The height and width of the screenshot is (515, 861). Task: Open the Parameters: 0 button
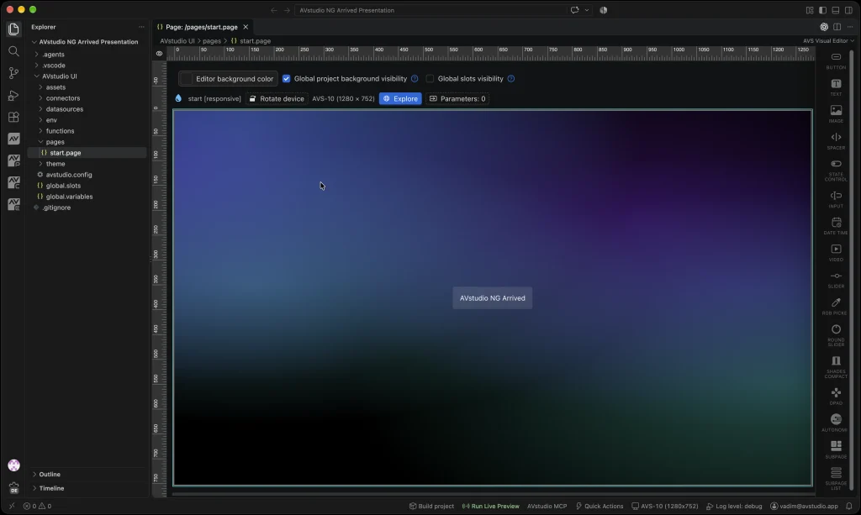457,99
